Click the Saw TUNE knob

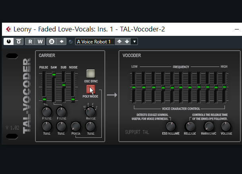[x=61, y=126]
